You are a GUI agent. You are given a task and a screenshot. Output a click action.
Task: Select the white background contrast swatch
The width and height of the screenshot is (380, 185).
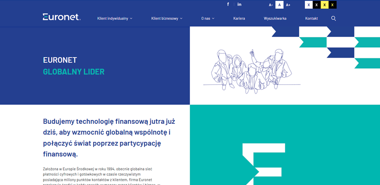(x=309, y=5)
